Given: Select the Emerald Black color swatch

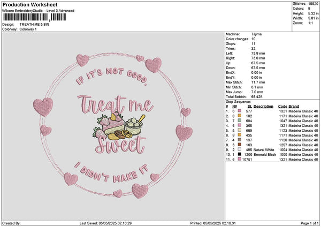Looking at the screenshot, I should coord(239,154).
